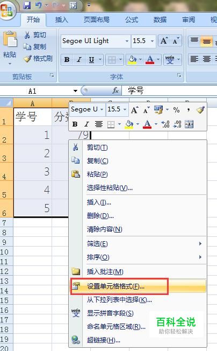The image size is (217, 351).
Task: Open the 数据 ribbon tab
Action: pos(160,20)
